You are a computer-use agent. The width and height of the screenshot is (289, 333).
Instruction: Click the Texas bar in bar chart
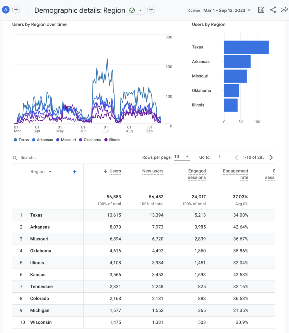246,47
